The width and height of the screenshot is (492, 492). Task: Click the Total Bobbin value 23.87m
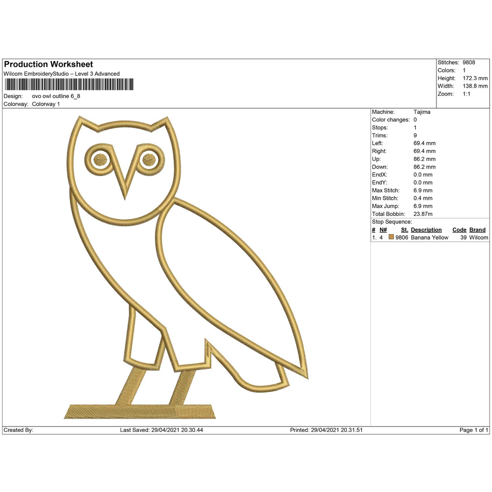coord(422,214)
